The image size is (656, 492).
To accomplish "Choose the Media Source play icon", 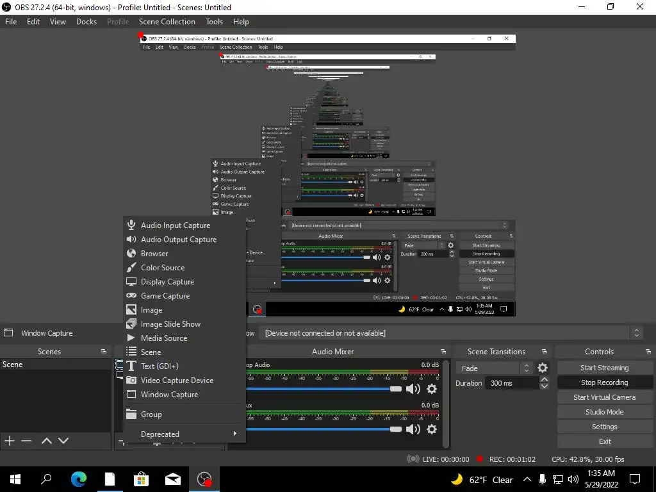I will click(x=131, y=338).
